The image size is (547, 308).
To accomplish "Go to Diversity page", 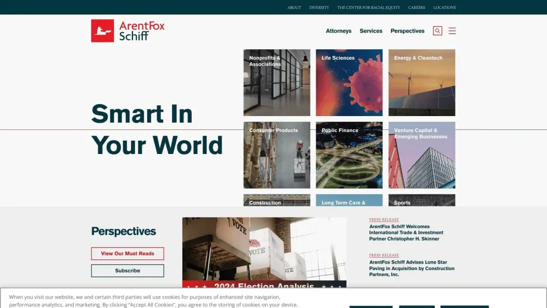I will [x=319, y=7].
